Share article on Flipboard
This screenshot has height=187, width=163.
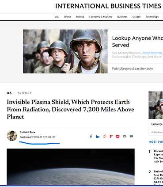pos(111,137)
